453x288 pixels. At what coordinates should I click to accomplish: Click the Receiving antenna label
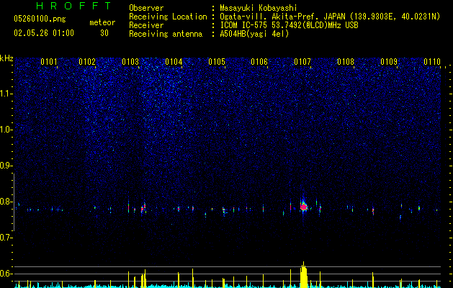[x=166, y=34]
